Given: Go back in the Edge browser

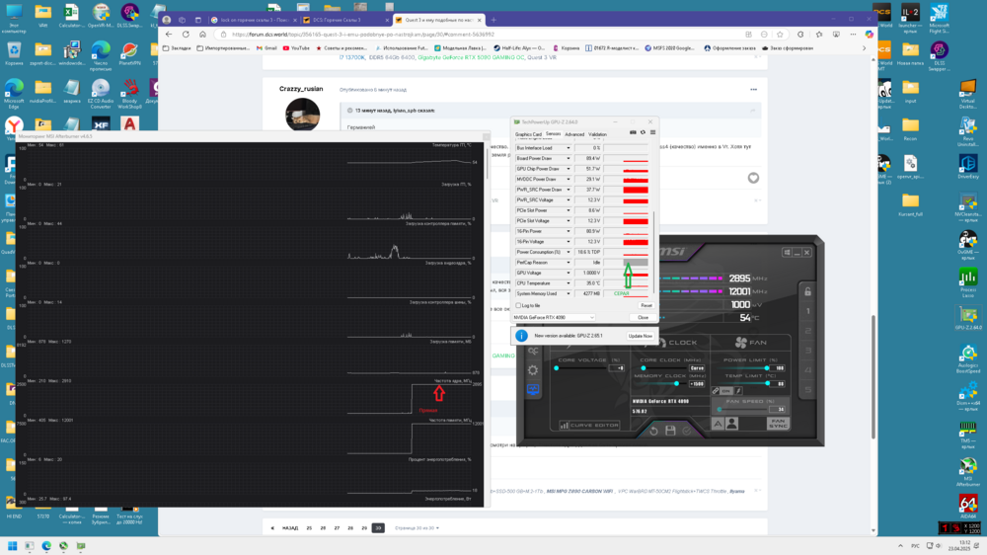Looking at the screenshot, I should coord(169,35).
